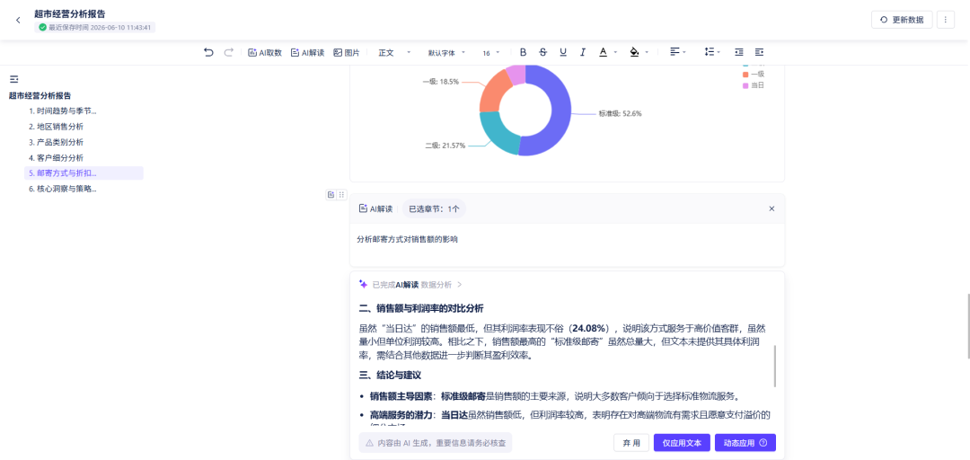The width and height of the screenshot is (970, 460).
Task: Toggle the 一级 legend entry
Action: click(754, 74)
